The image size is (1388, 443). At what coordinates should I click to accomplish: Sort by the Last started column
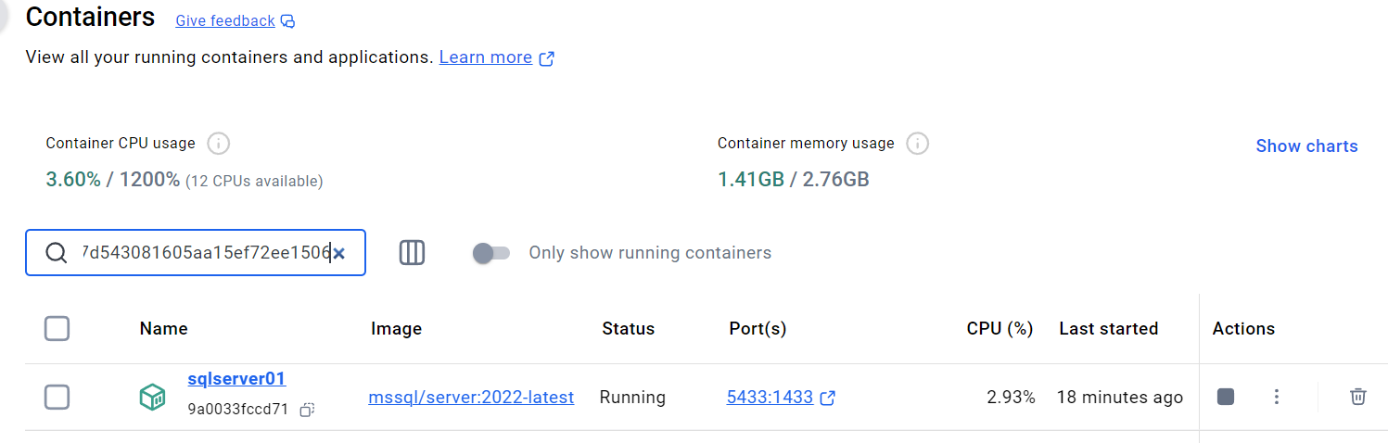(x=1108, y=328)
